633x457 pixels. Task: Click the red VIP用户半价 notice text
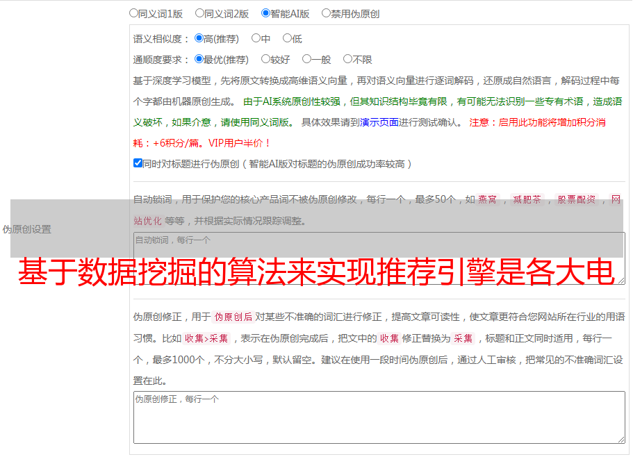coord(239,143)
